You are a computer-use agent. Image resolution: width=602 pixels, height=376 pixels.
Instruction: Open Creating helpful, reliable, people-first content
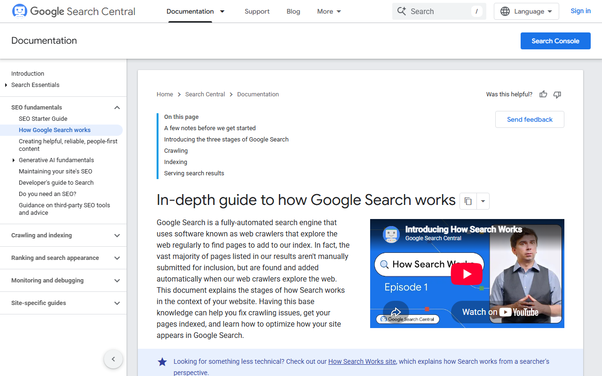coord(68,145)
